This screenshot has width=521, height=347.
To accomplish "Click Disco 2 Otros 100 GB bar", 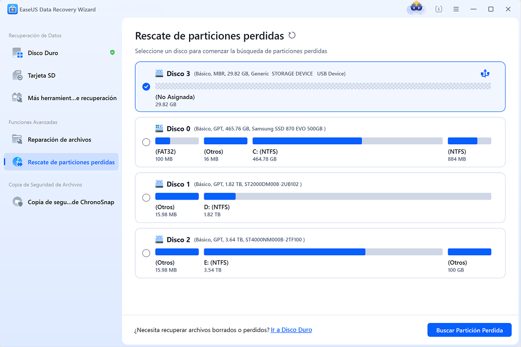I will point(469,252).
